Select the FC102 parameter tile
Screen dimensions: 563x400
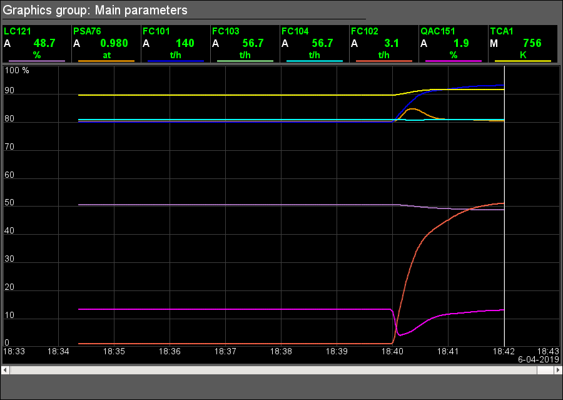pos(384,44)
